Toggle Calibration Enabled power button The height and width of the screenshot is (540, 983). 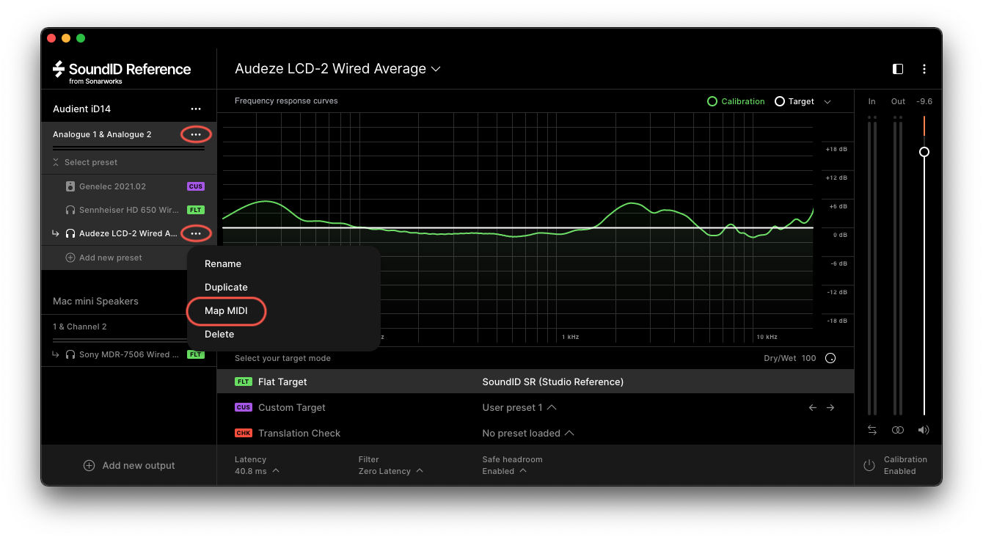(x=869, y=465)
